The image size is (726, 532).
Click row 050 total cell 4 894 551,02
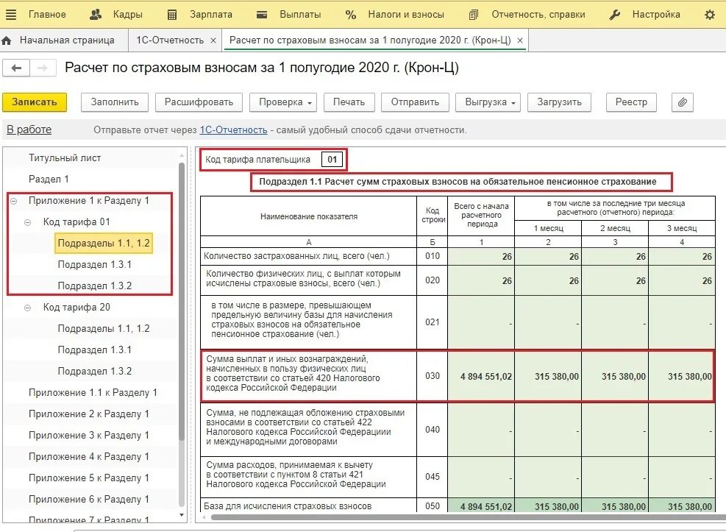[x=481, y=506]
